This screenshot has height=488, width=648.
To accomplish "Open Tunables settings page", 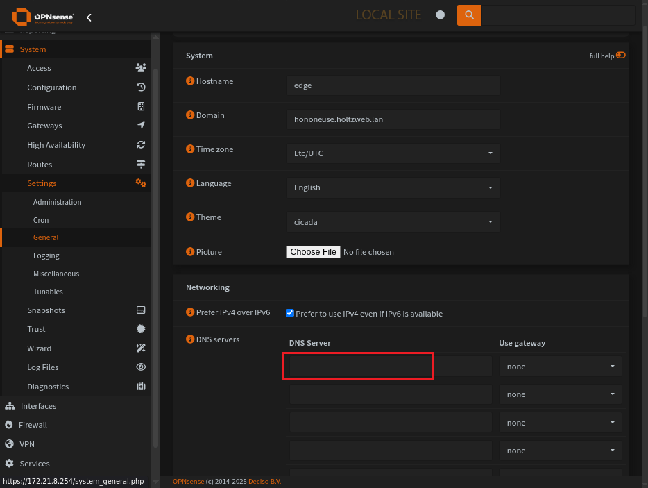I will [x=48, y=292].
